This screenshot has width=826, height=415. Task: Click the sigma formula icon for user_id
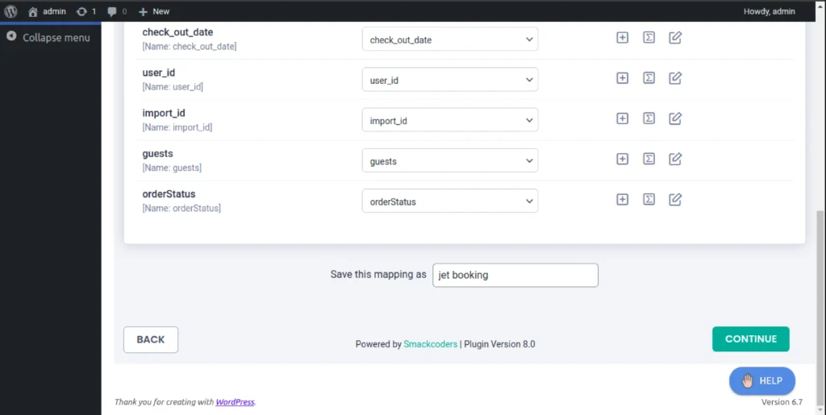(649, 78)
